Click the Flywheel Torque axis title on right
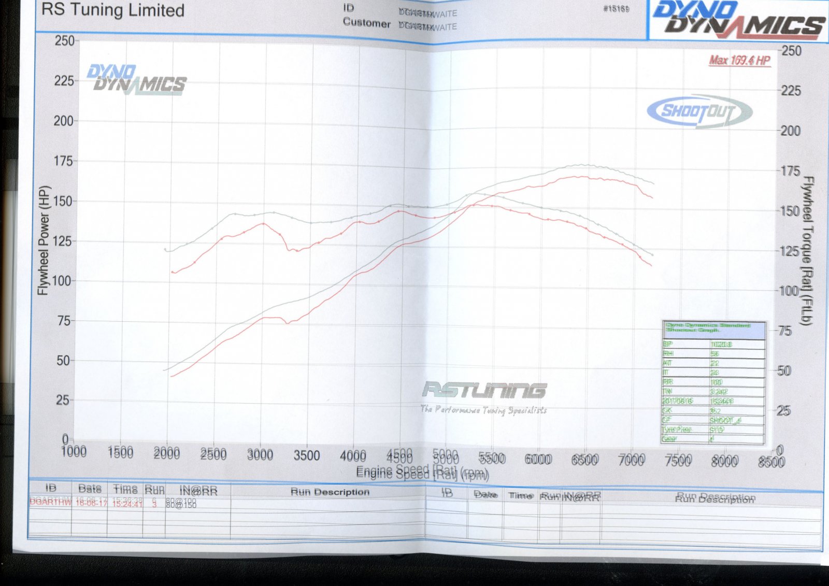The width and height of the screenshot is (829, 586). pos(807,251)
